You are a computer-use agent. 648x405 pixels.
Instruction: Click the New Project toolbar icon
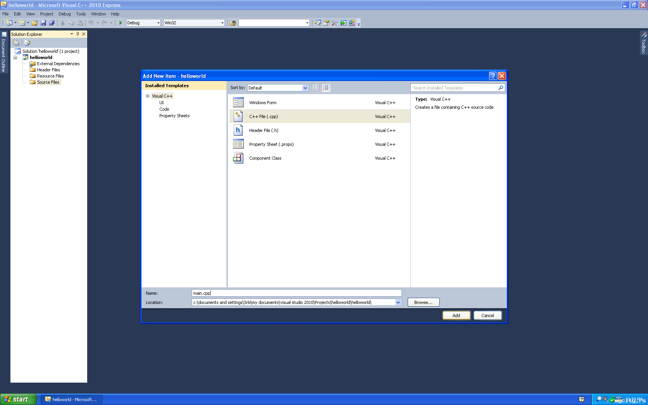pos(9,23)
